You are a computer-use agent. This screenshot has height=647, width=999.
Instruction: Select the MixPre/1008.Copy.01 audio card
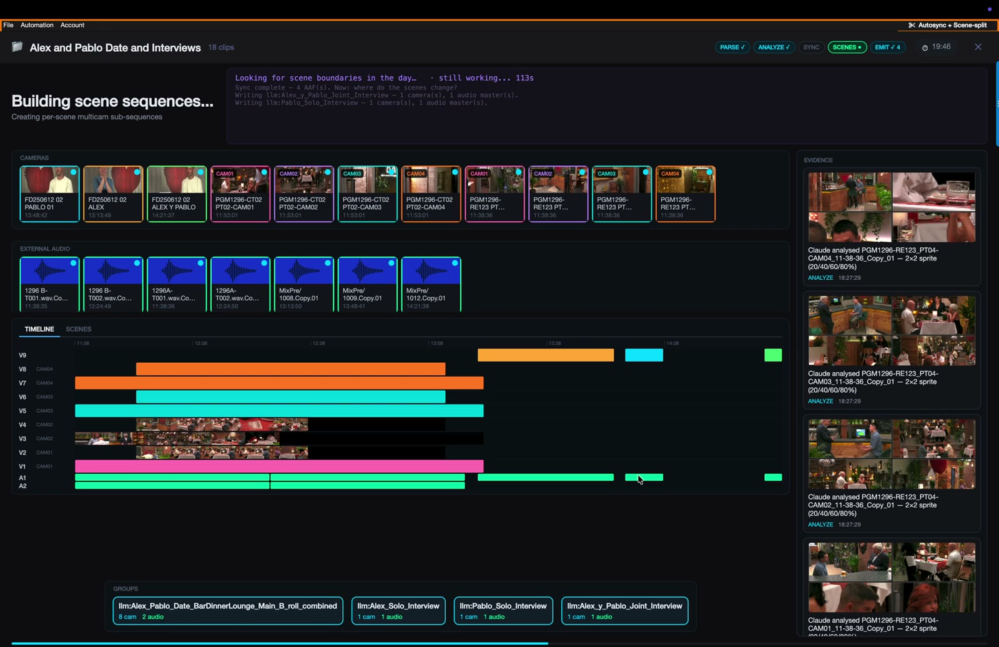click(304, 284)
